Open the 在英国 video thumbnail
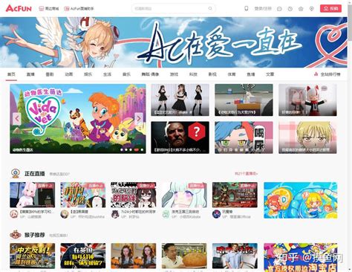Image resolution: width=352 pixels, height=272 pixels. pyautogui.click(x=83, y=256)
